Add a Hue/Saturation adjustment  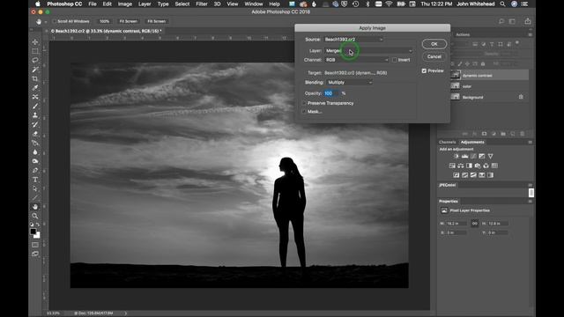tap(452, 166)
